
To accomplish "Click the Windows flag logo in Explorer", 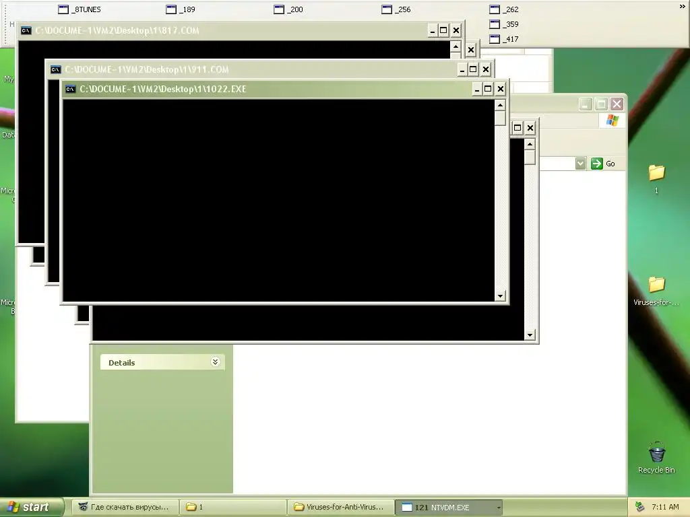I will pos(612,120).
